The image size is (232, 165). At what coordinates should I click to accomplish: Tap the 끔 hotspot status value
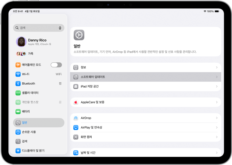(60, 102)
